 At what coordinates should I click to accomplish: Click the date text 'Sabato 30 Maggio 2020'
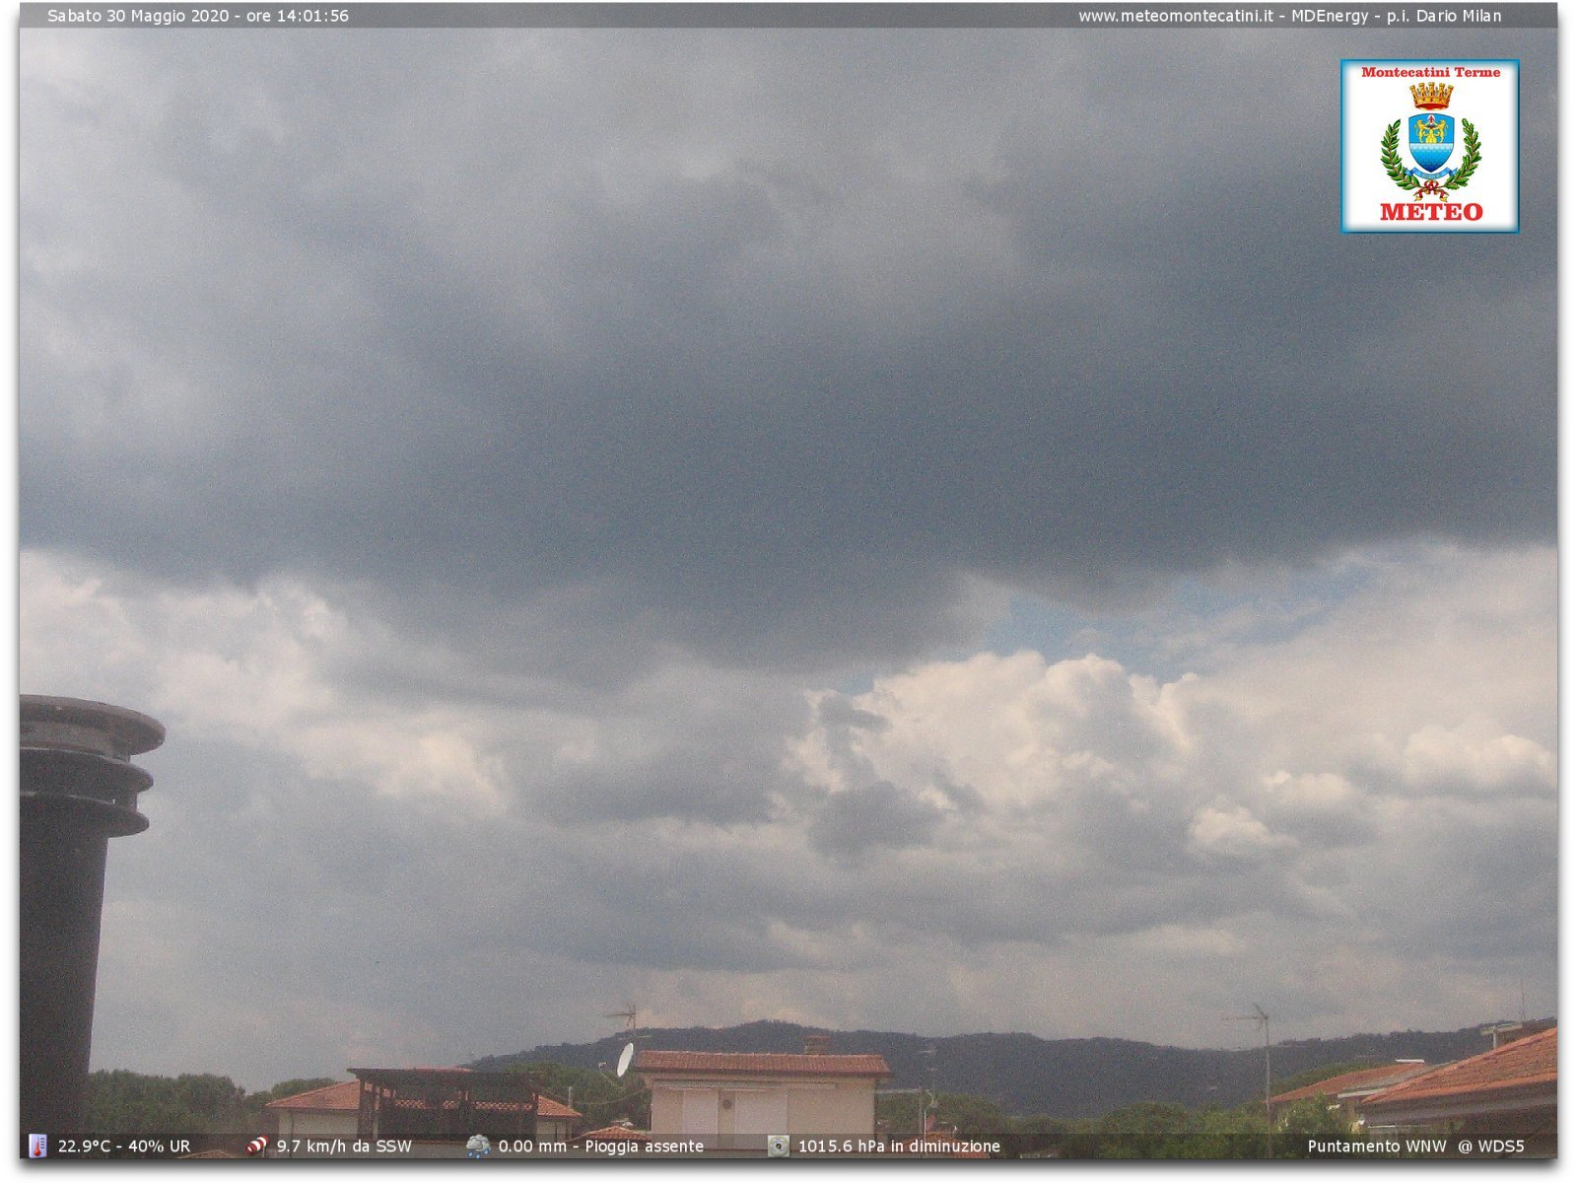tap(138, 16)
